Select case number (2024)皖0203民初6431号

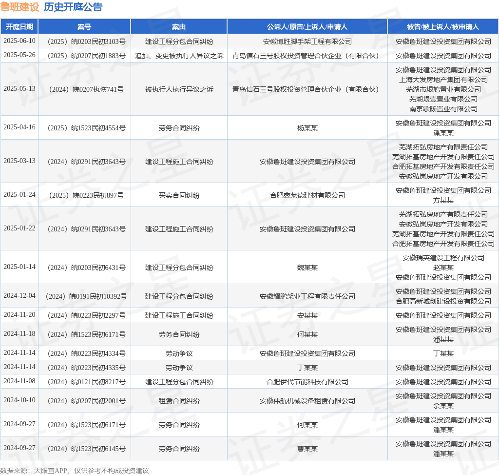coord(86,268)
